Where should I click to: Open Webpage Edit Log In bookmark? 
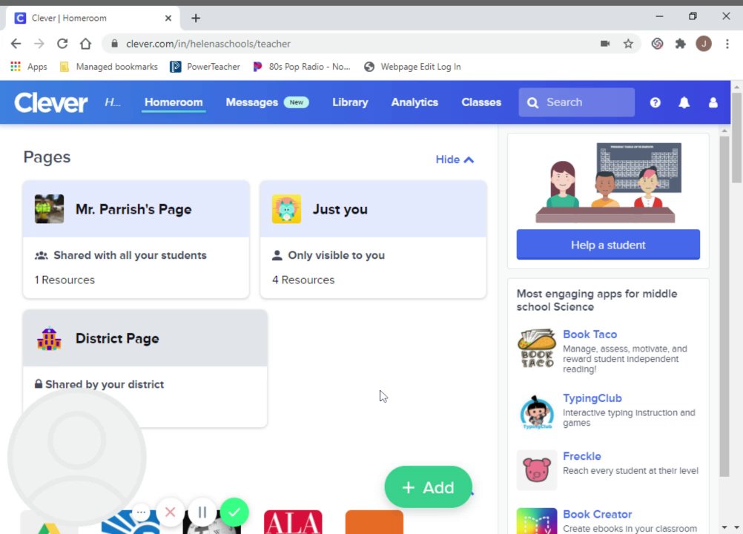pyautogui.click(x=412, y=67)
